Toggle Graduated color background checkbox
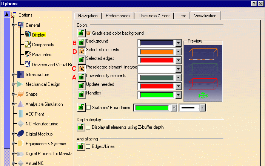The image size is (265, 166). [89, 33]
